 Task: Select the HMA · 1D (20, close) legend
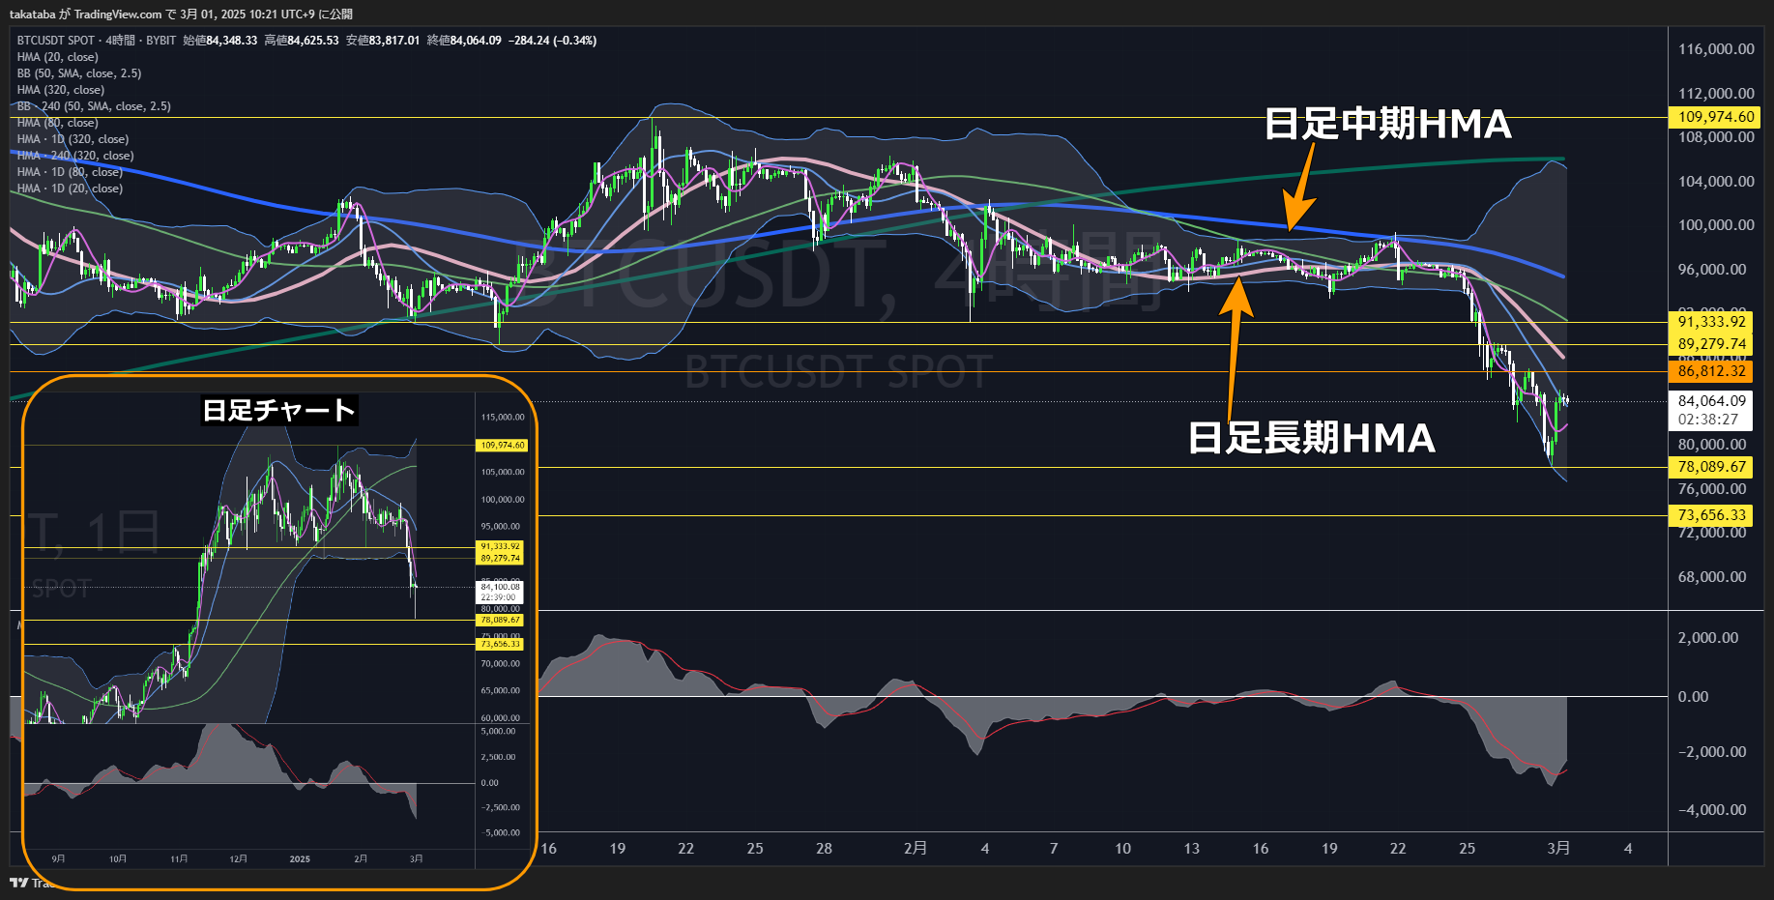click(70, 189)
